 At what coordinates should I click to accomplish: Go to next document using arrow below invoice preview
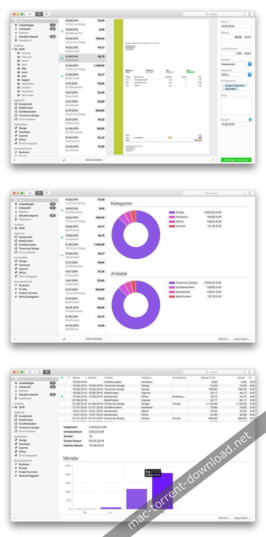[213, 160]
